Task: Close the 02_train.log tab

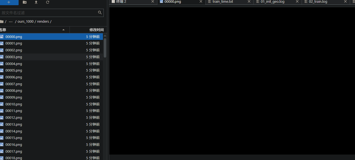Action: (345, 2)
